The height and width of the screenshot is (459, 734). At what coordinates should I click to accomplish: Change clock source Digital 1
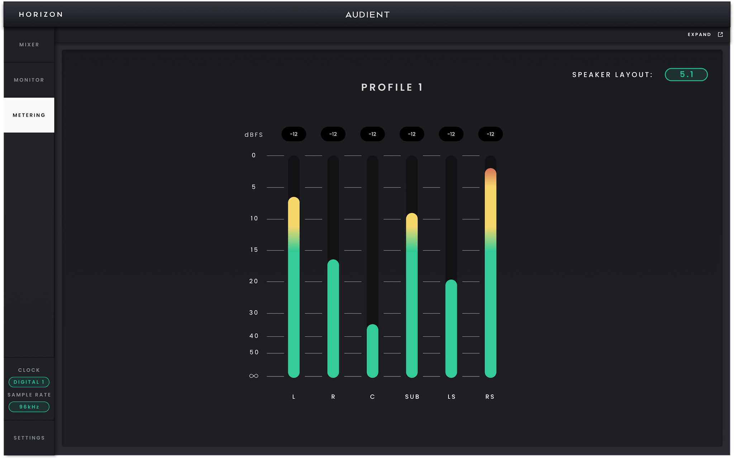point(29,382)
